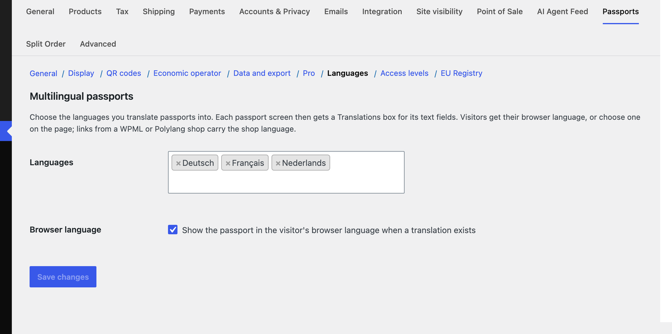Viewport: 672px width, 334px height.
Task: Switch to the Advanced tab
Action: (x=98, y=44)
